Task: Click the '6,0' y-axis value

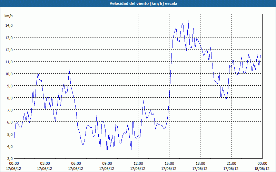Action: pos(10,122)
